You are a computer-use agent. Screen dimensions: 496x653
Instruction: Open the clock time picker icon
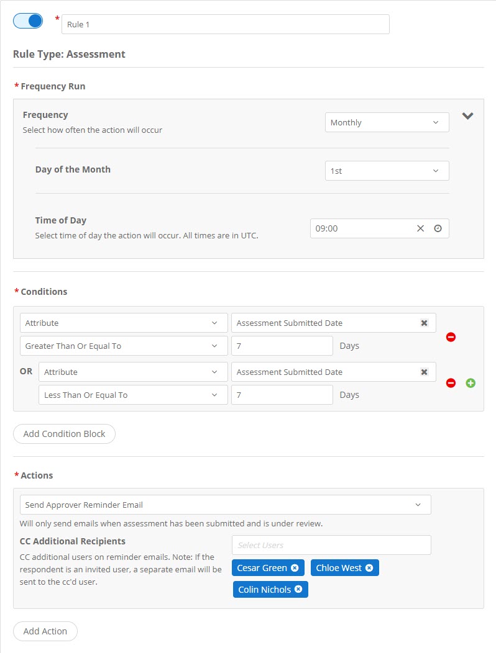click(437, 228)
